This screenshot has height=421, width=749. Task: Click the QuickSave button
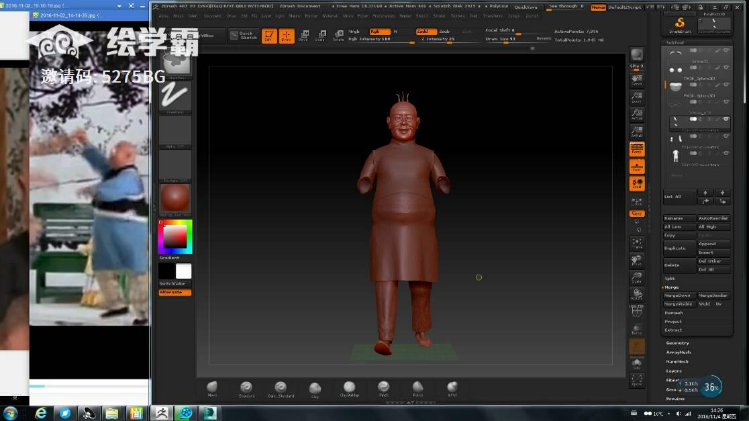click(526, 7)
